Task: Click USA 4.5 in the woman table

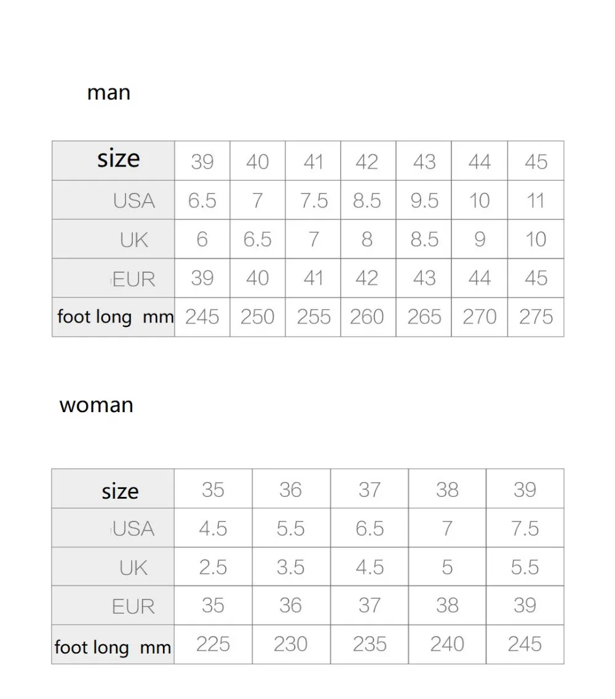Action: click(x=213, y=528)
